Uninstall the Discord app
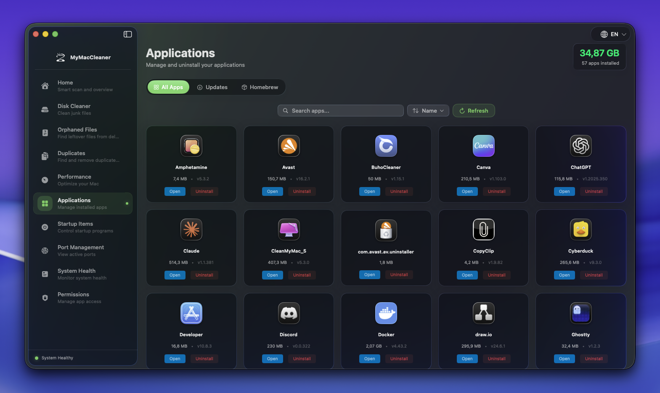This screenshot has width=660, height=393. (302, 359)
